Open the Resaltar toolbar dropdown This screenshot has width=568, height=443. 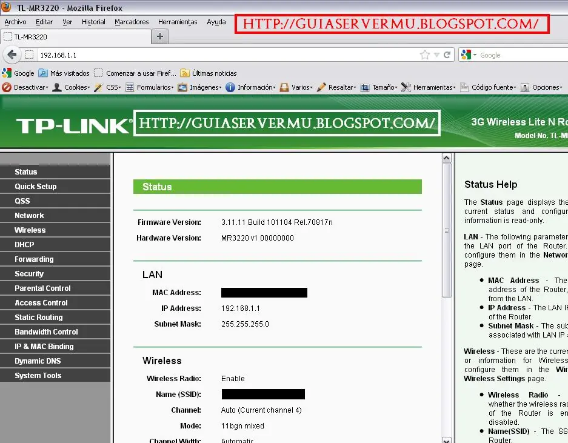click(336, 87)
